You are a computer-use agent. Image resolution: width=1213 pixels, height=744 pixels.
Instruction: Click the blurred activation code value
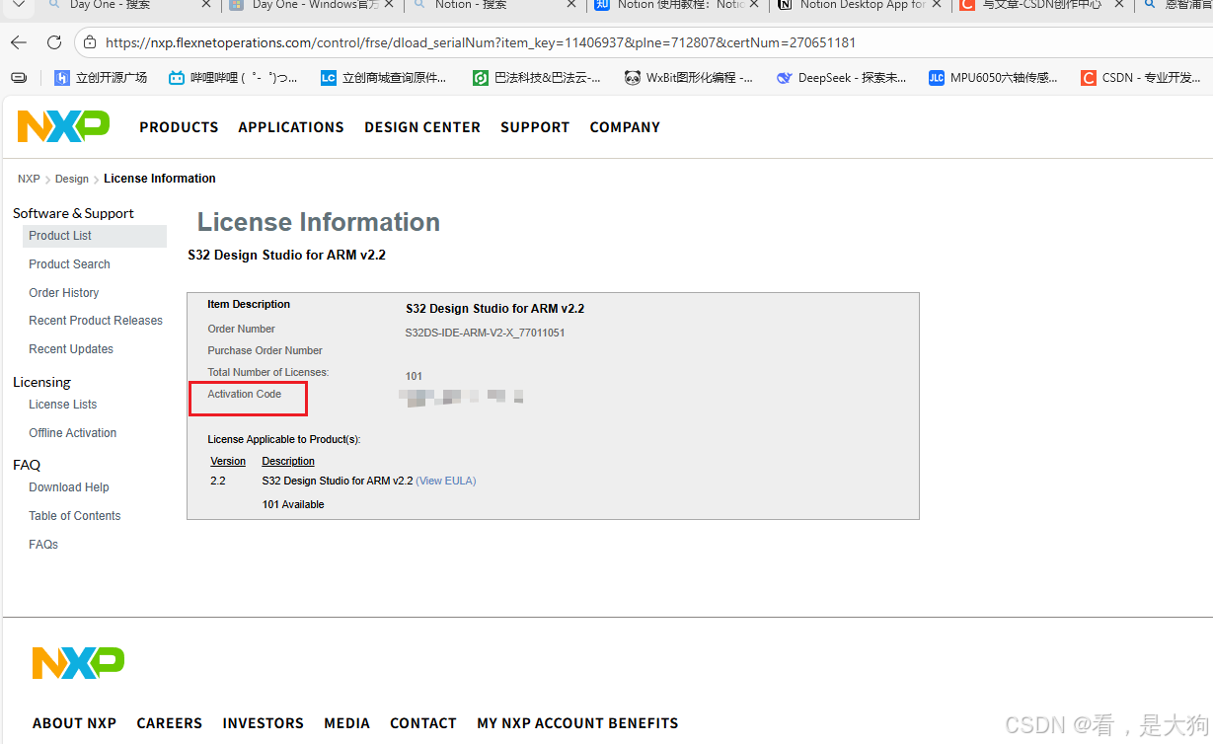point(461,397)
